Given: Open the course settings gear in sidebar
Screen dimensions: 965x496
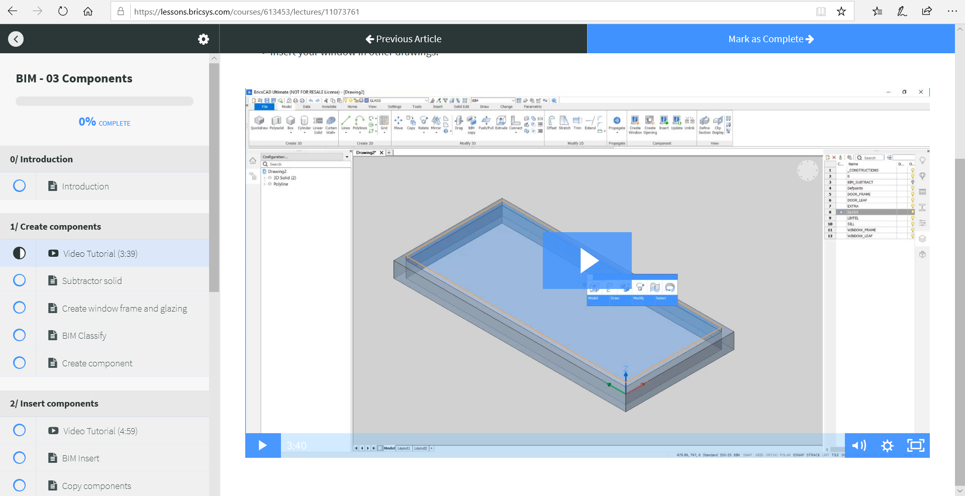Looking at the screenshot, I should (203, 39).
